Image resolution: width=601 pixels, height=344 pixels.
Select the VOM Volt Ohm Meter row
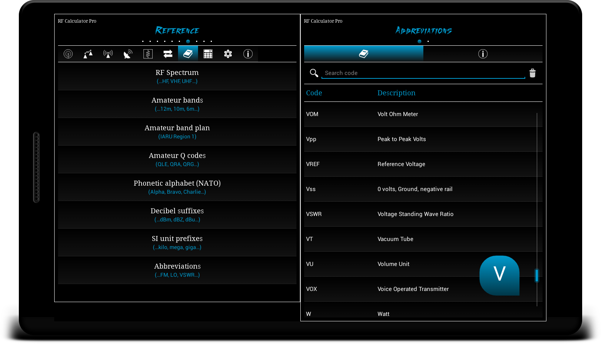coord(423,114)
